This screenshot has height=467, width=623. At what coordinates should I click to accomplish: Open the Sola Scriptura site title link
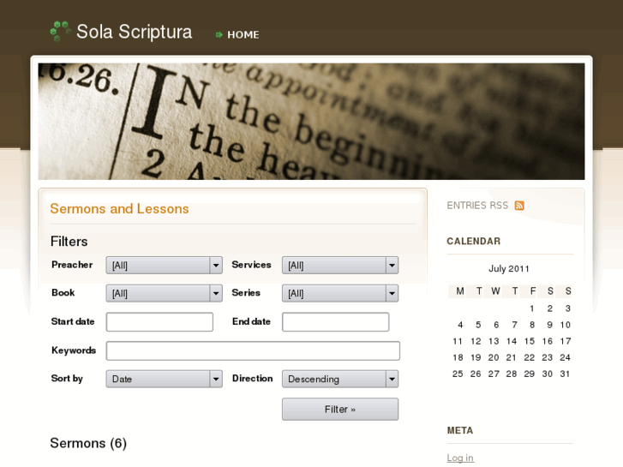(x=134, y=33)
